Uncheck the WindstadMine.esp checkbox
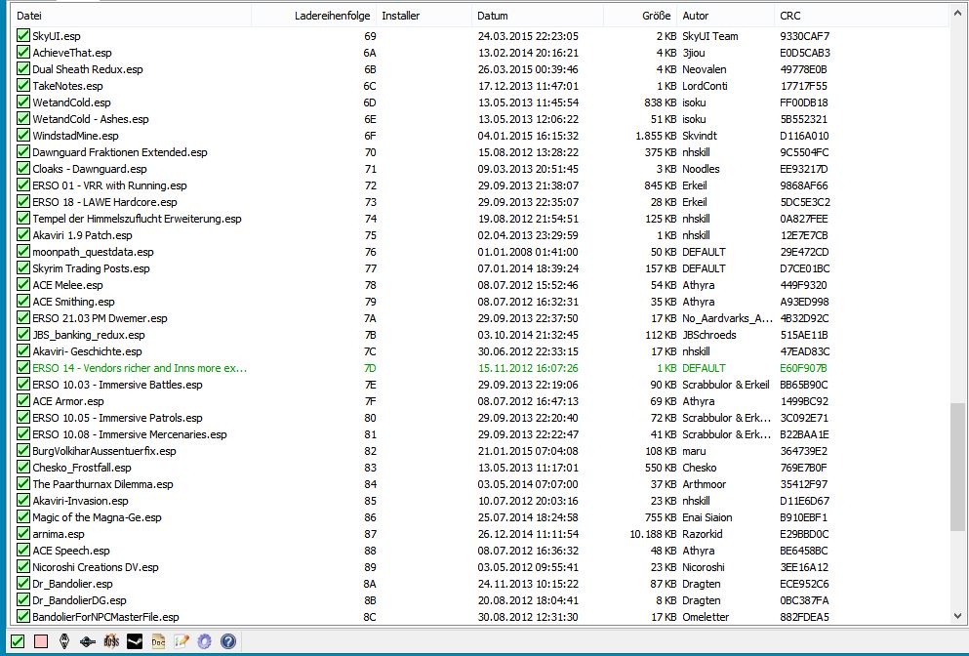 (x=23, y=136)
